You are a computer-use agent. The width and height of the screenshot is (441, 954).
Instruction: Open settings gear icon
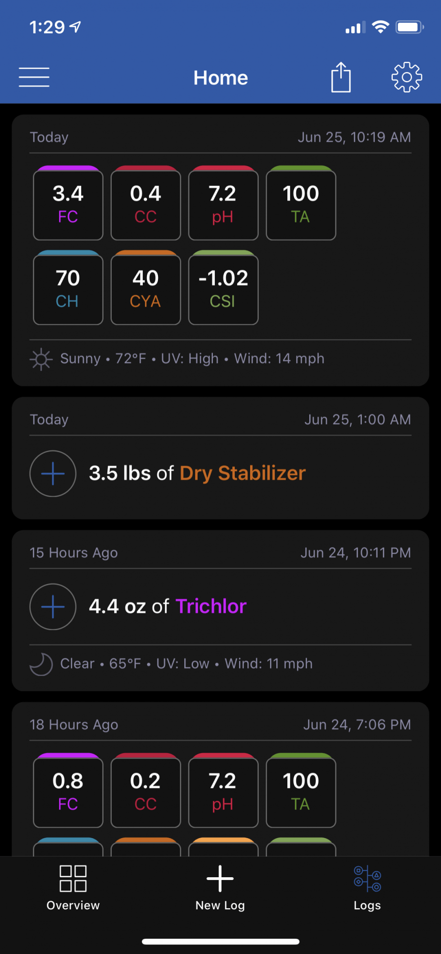(x=407, y=77)
